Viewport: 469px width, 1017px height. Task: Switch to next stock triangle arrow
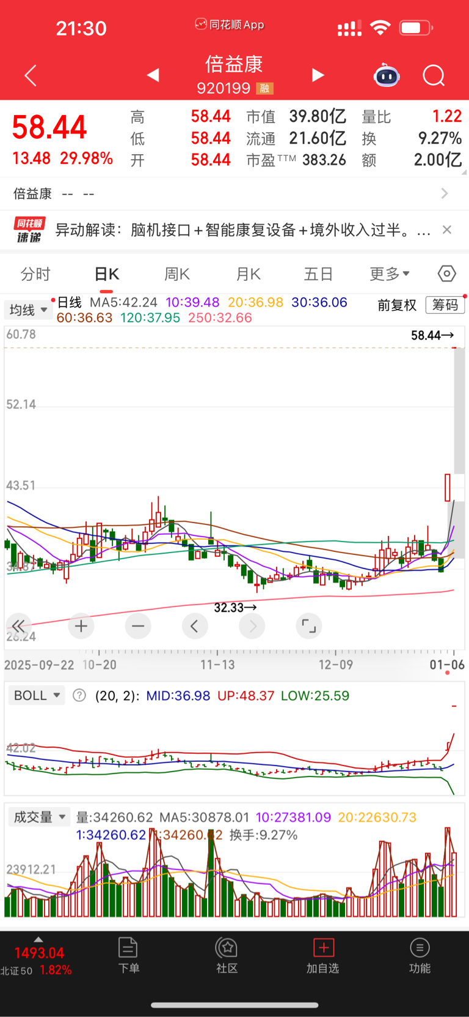point(318,75)
